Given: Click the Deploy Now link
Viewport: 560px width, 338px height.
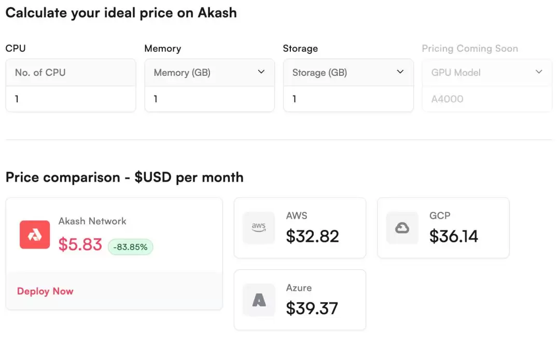Looking at the screenshot, I should click(45, 291).
